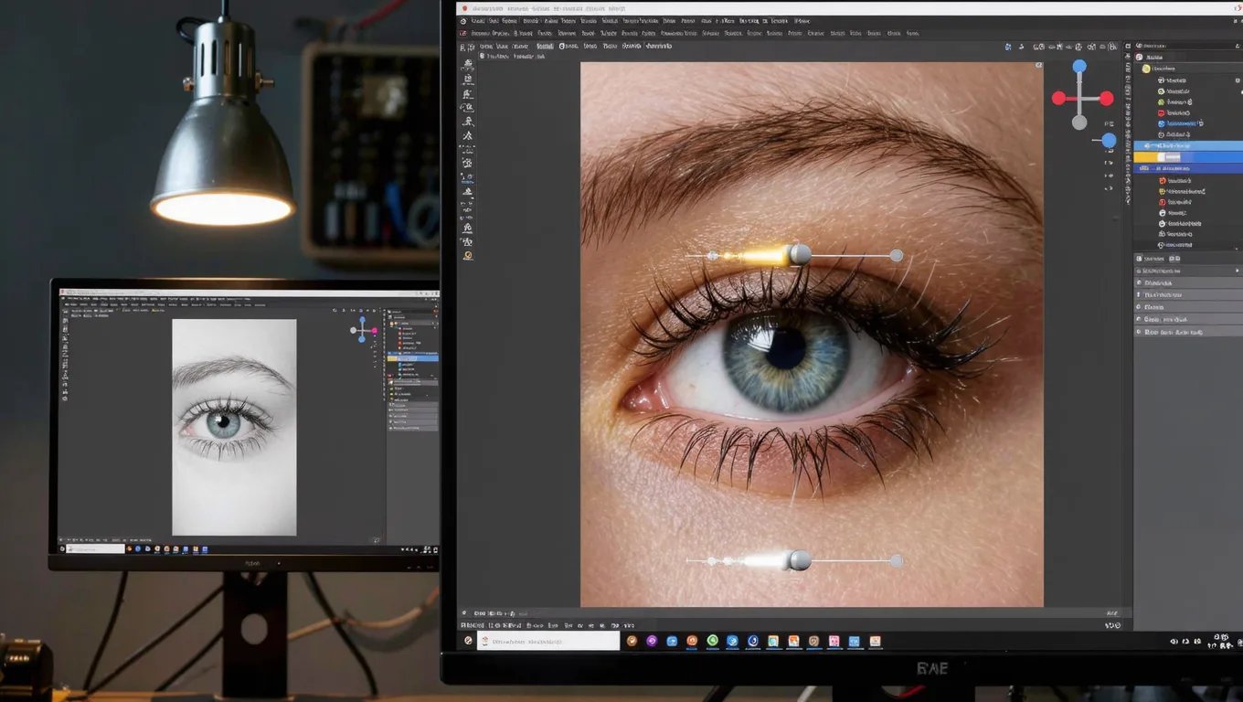This screenshot has height=702, width=1243.
Task: Click the eye photo on the large monitor canvas
Action: (x=812, y=335)
